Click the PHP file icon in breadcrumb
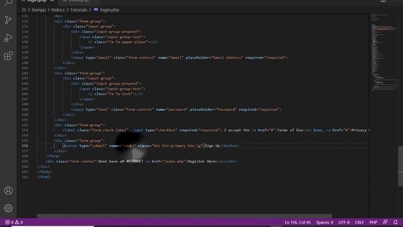Viewport: 403px width, 227px height. [x=96, y=10]
